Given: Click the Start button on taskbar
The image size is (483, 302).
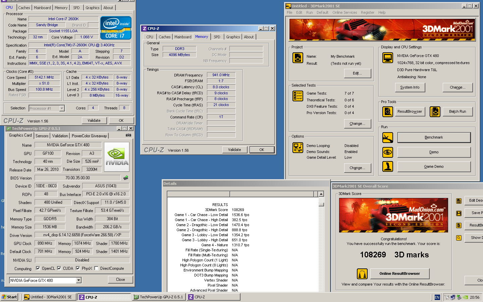Looking at the screenshot, I should click(9, 297).
